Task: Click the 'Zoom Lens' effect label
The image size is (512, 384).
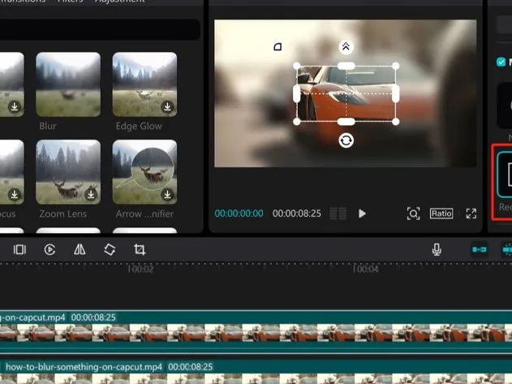Action: point(63,214)
